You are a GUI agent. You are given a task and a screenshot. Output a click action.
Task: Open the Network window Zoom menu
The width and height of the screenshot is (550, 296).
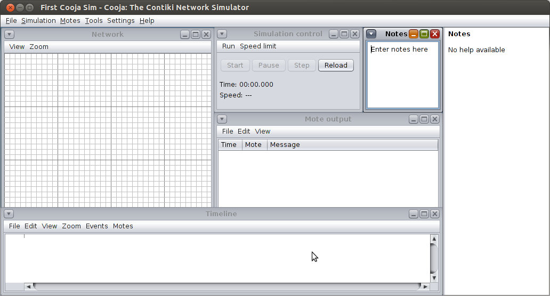[39, 47]
